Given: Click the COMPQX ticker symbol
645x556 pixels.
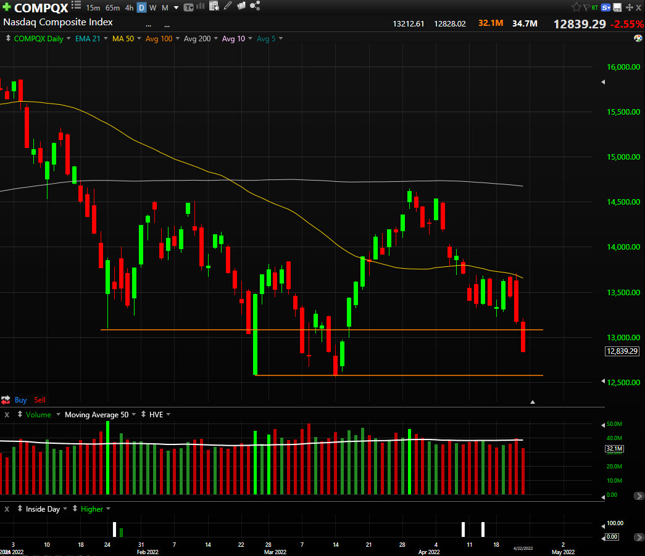Looking at the screenshot, I should click(x=41, y=8).
